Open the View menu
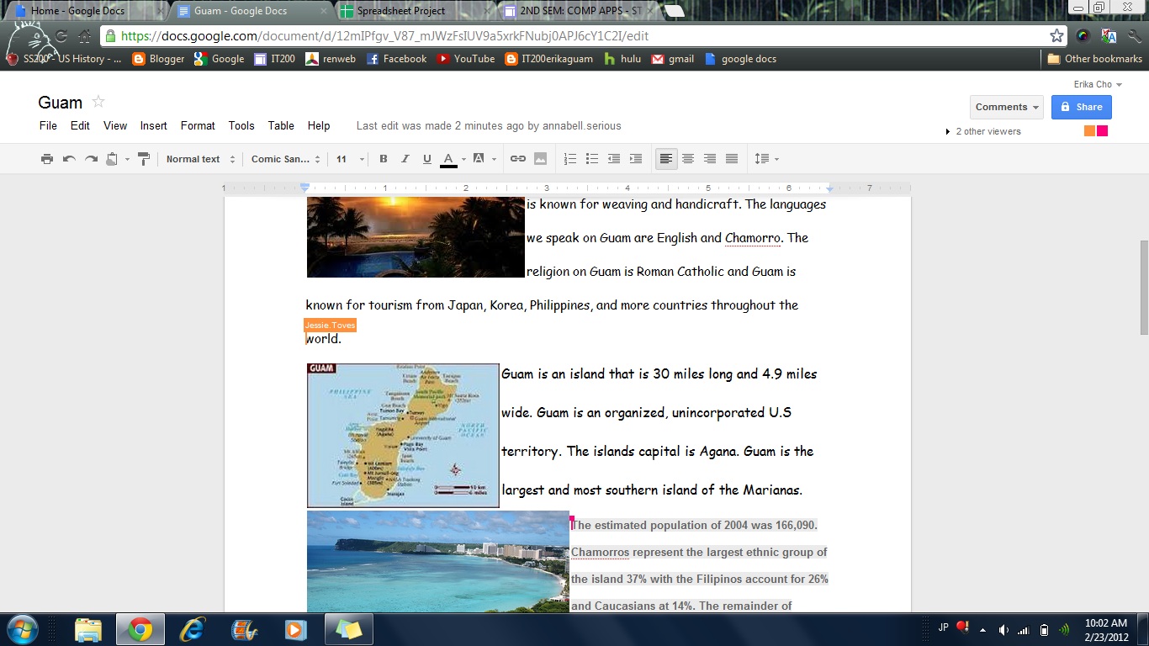Viewport: 1149px width, 646px height. point(115,125)
